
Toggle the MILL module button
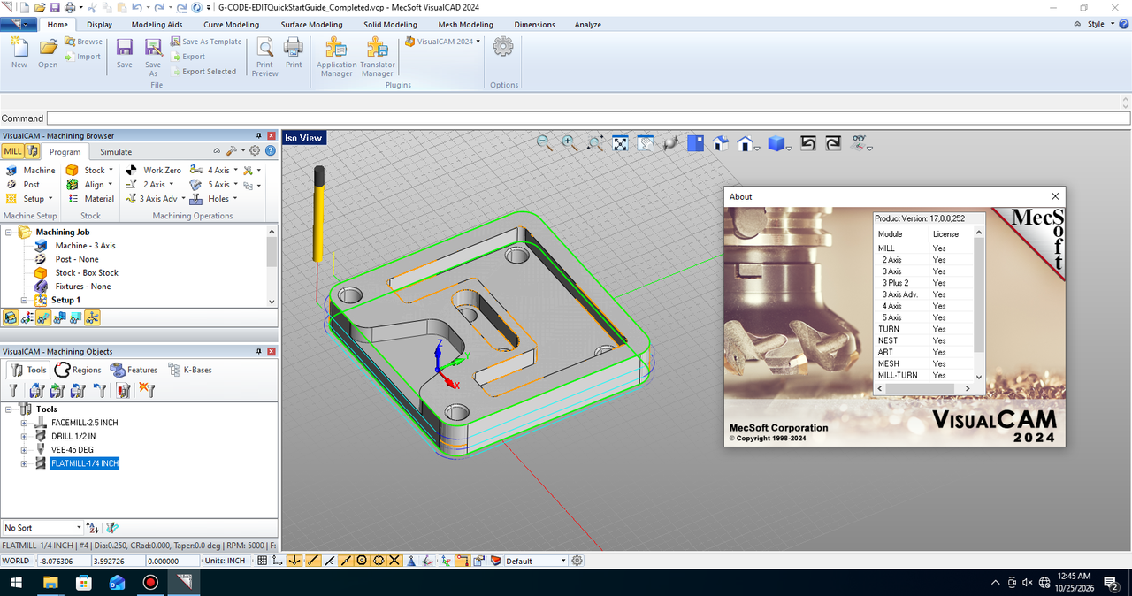point(14,152)
